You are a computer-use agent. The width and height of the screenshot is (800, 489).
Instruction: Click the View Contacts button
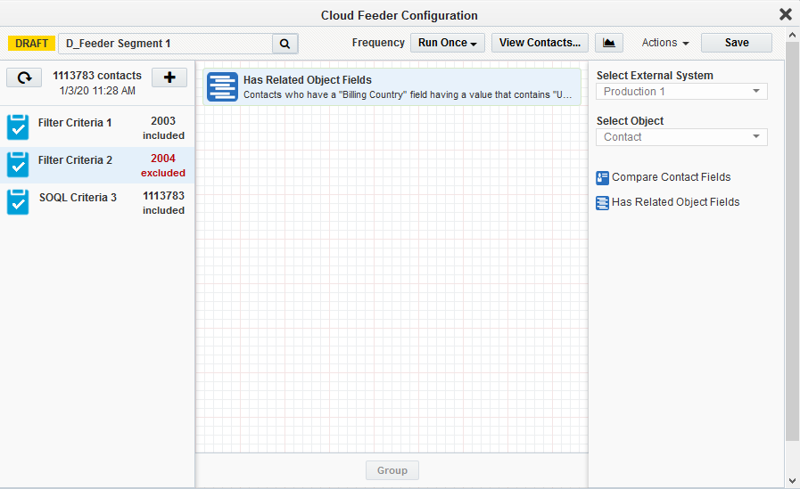[540, 43]
